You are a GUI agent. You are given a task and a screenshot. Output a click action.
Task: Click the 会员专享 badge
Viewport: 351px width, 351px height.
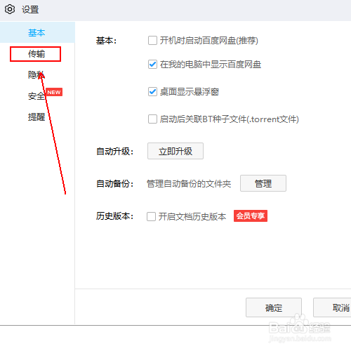251,216
